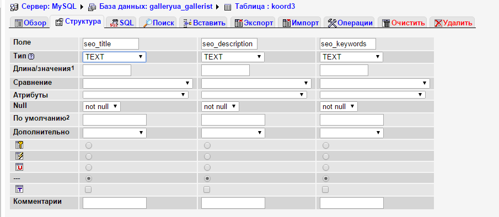Select the --- radio for seo_keywords

(x=325, y=178)
